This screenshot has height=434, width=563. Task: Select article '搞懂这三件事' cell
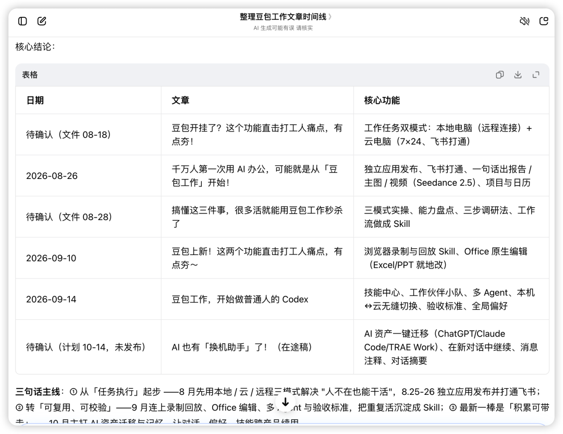tap(257, 217)
